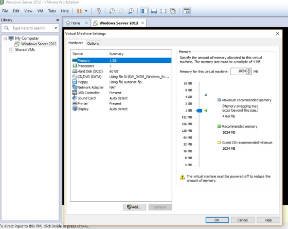The width and height of the screenshot is (288, 229).
Task: Close the Home tab
Action: point(86,23)
